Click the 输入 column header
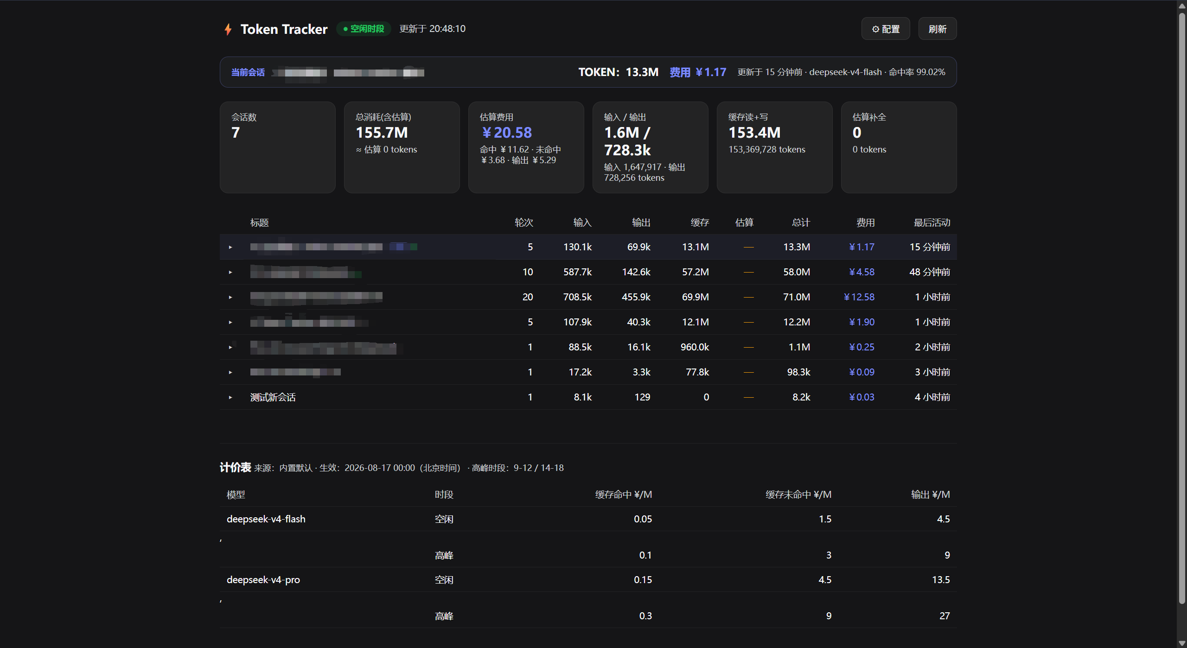Viewport: 1187px width, 648px height. pos(582,222)
